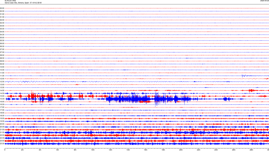Select the 16:00 trace time label
This screenshot has width=269, height=151.
tap(2, 102)
